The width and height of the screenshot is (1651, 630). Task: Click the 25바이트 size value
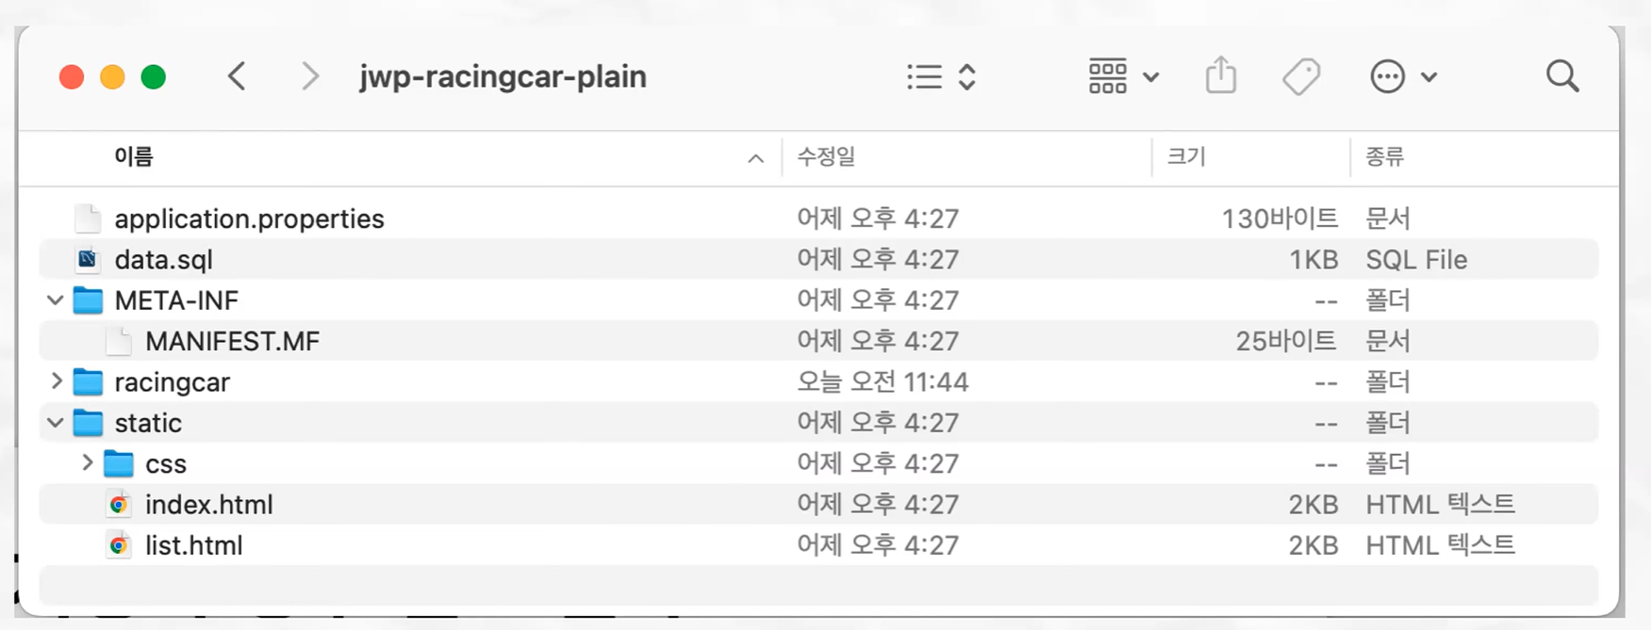click(1286, 341)
